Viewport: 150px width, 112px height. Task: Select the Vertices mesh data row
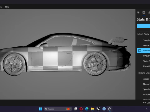click(143, 45)
